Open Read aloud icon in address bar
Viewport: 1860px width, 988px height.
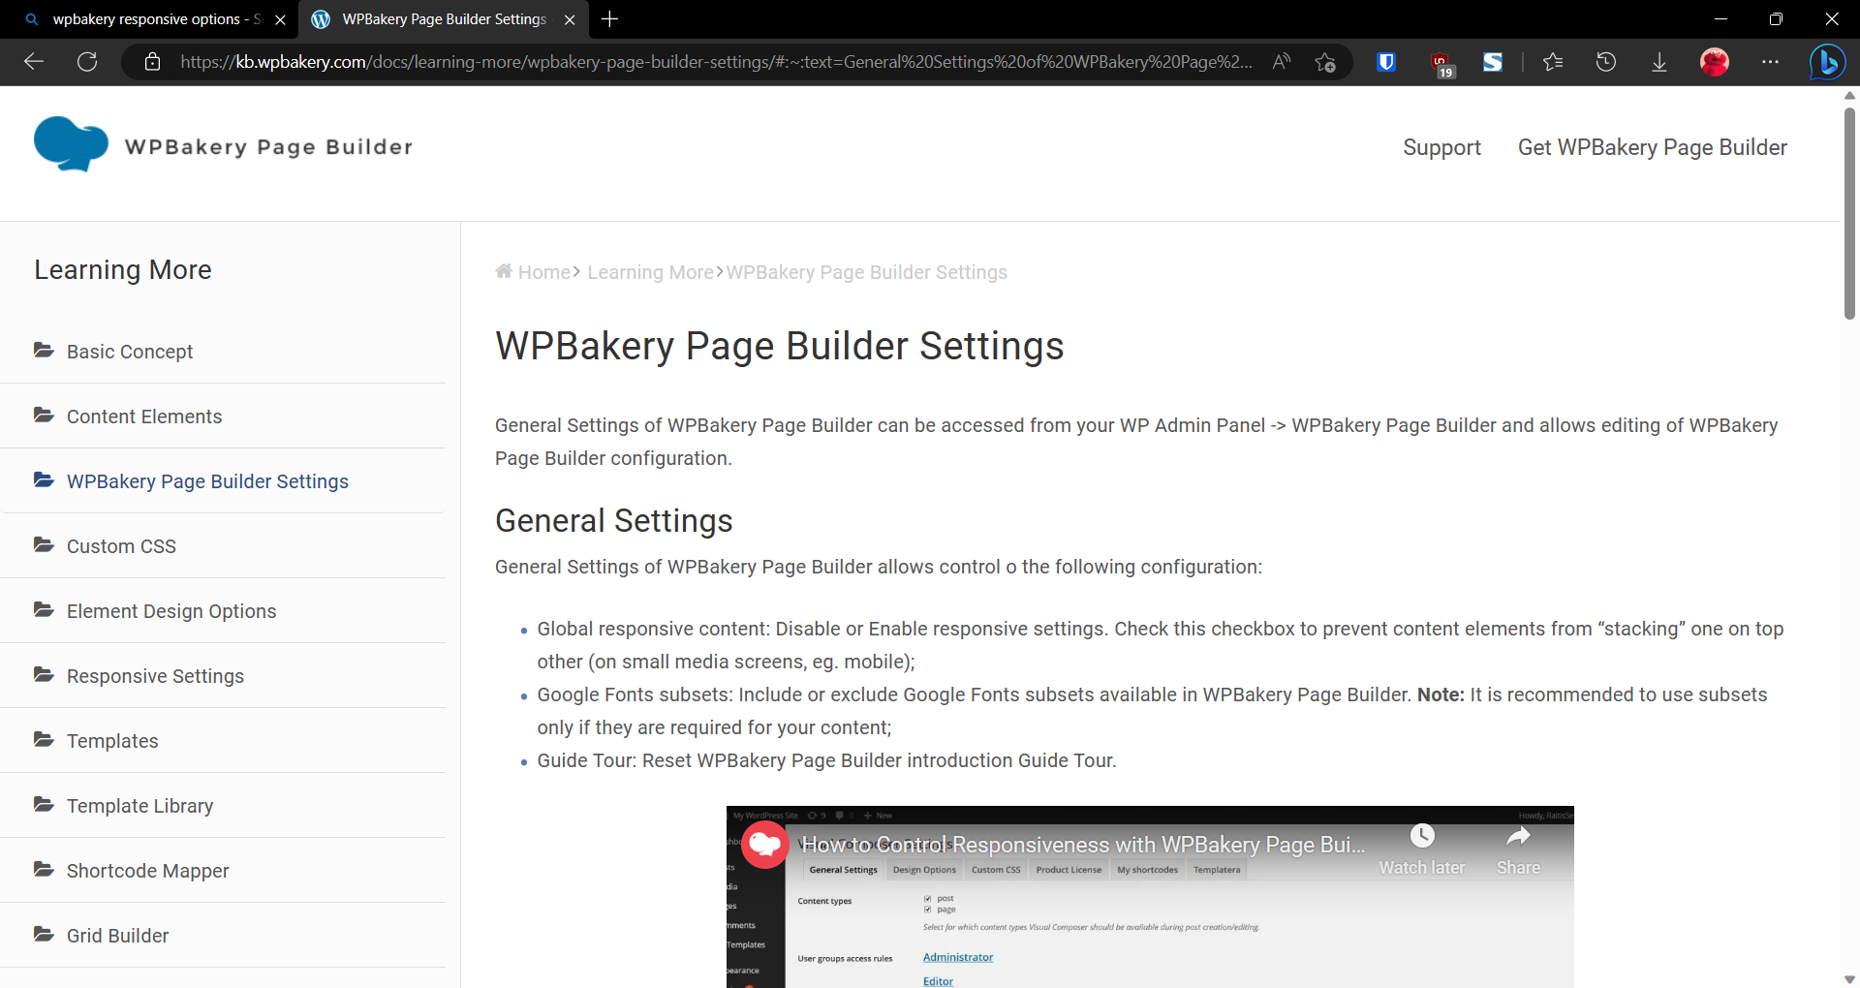(x=1282, y=62)
